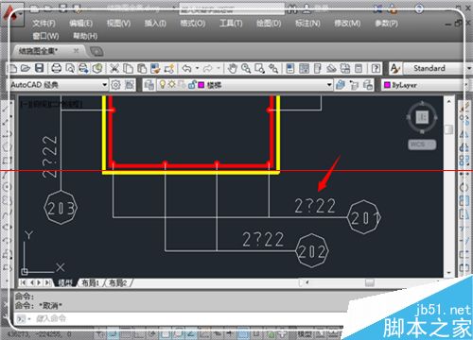Select the Match Properties brush icon

click(155, 68)
